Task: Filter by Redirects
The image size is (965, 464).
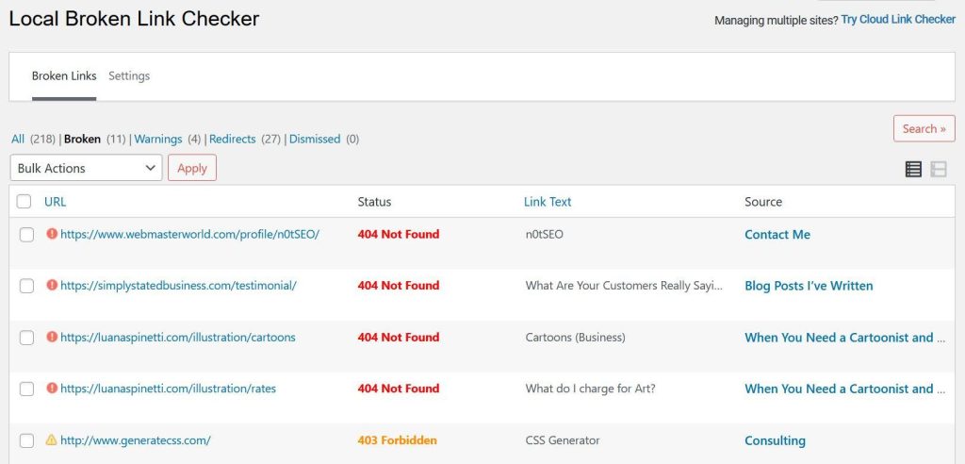Action: pyautogui.click(x=232, y=139)
